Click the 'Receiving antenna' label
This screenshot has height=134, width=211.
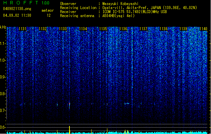pyautogui.click(x=77, y=16)
